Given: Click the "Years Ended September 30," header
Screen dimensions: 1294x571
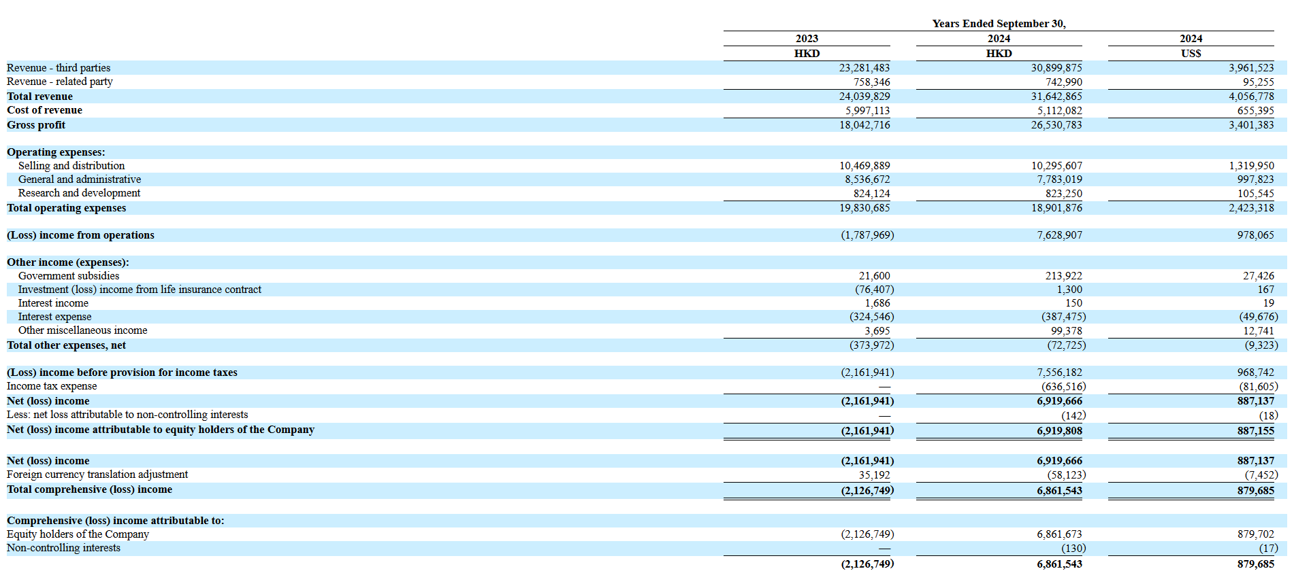Looking at the screenshot, I should point(999,24).
